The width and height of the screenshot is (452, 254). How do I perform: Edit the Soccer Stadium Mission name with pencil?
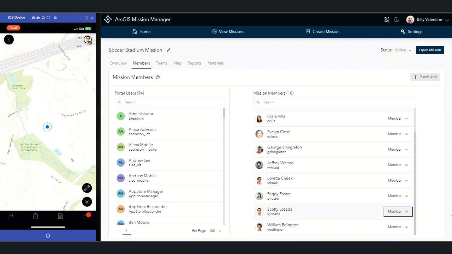(168, 50)
